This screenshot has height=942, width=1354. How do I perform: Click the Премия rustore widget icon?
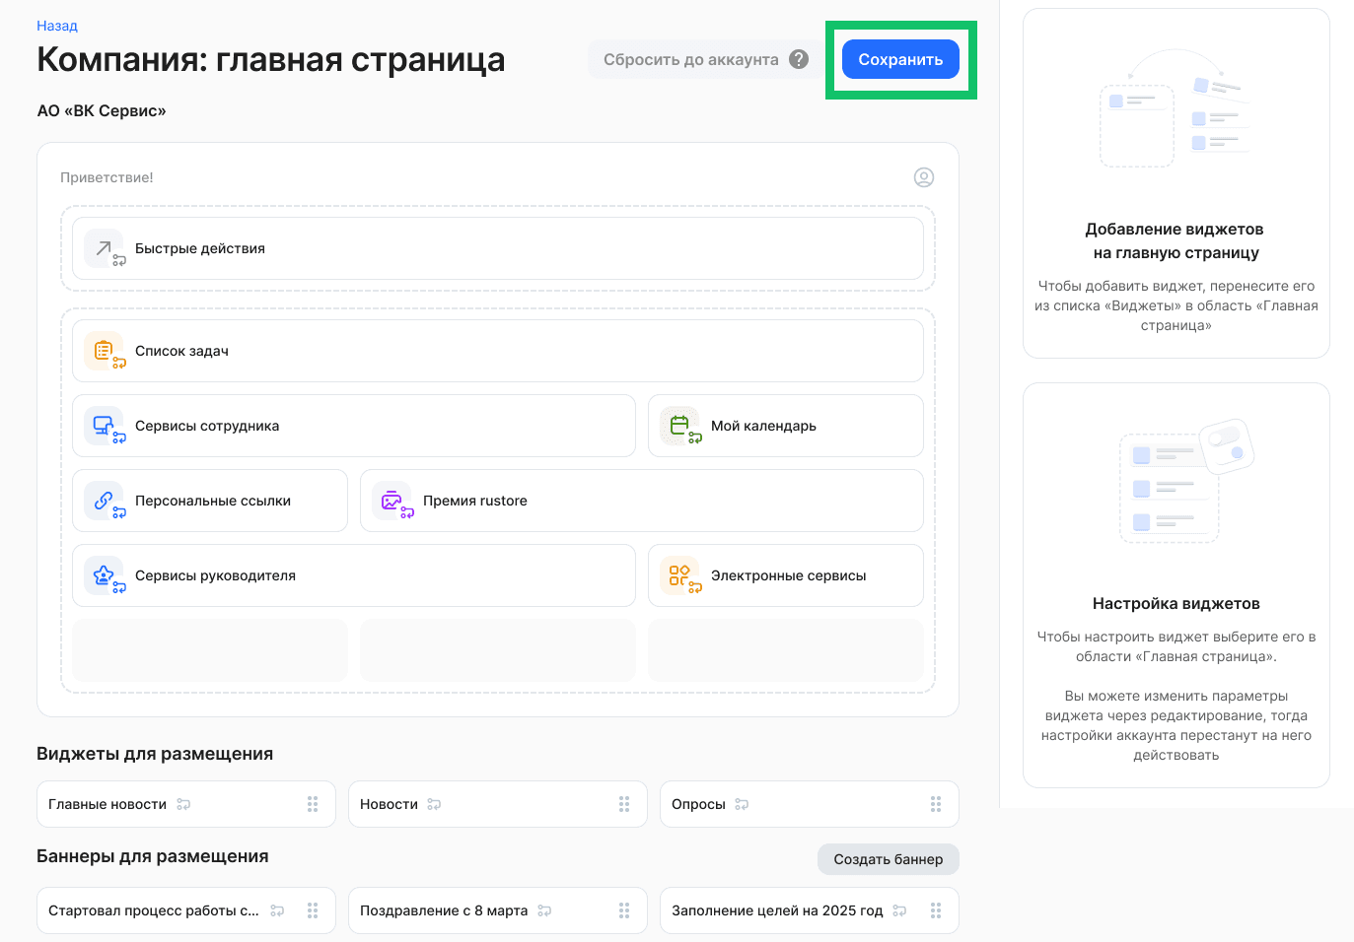pyautogui.click(x=392, y=501)
